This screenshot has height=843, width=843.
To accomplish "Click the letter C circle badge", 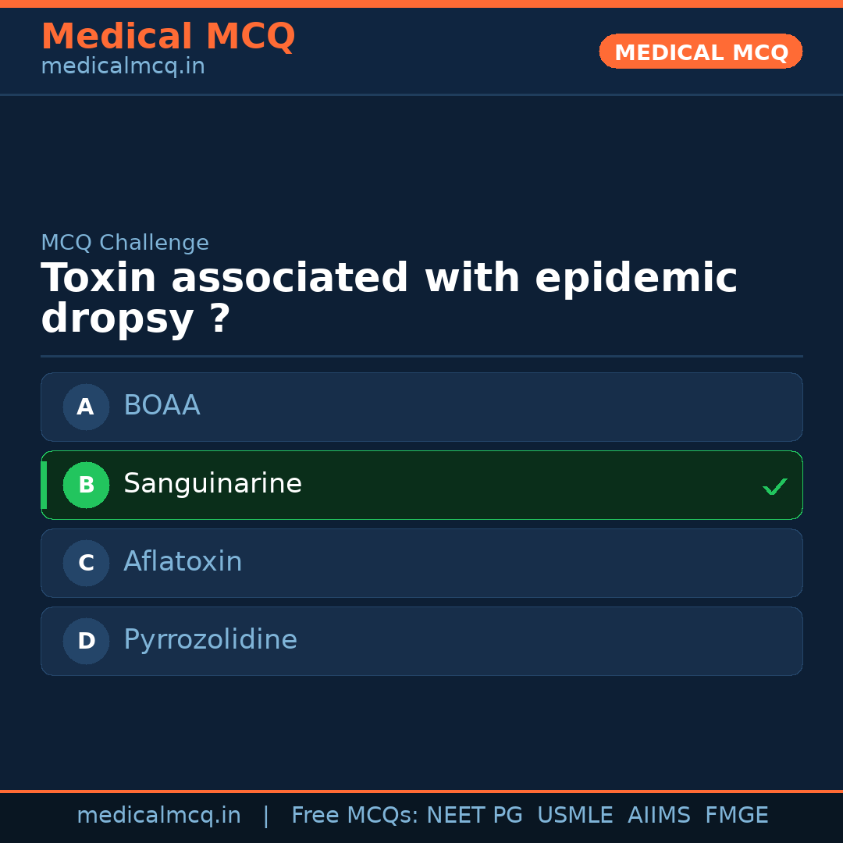I will coord(86,563).
